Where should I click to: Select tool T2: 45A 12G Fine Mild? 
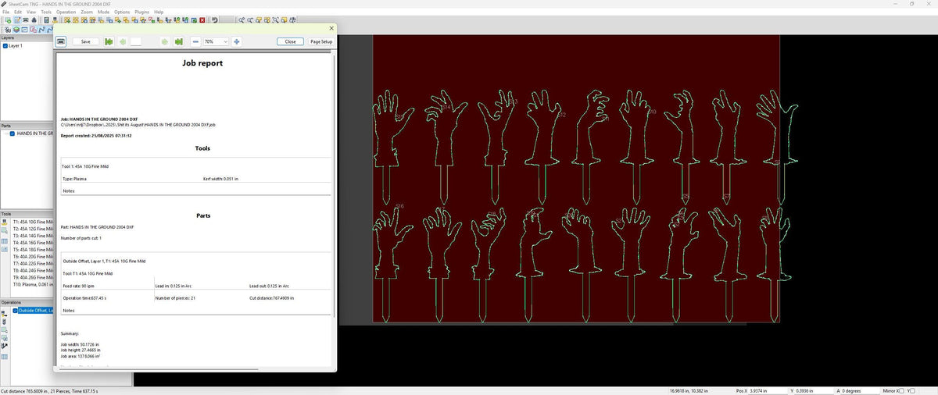[x=33, y=228]
